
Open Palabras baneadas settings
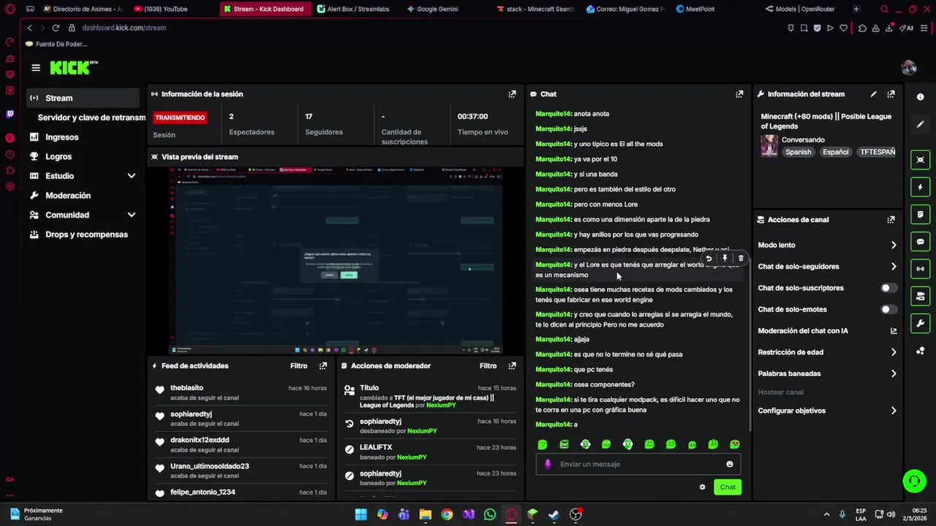point(826,373)
